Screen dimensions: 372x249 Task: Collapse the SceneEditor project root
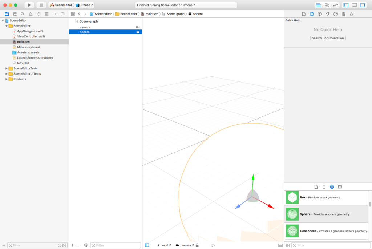coord(3,20)
